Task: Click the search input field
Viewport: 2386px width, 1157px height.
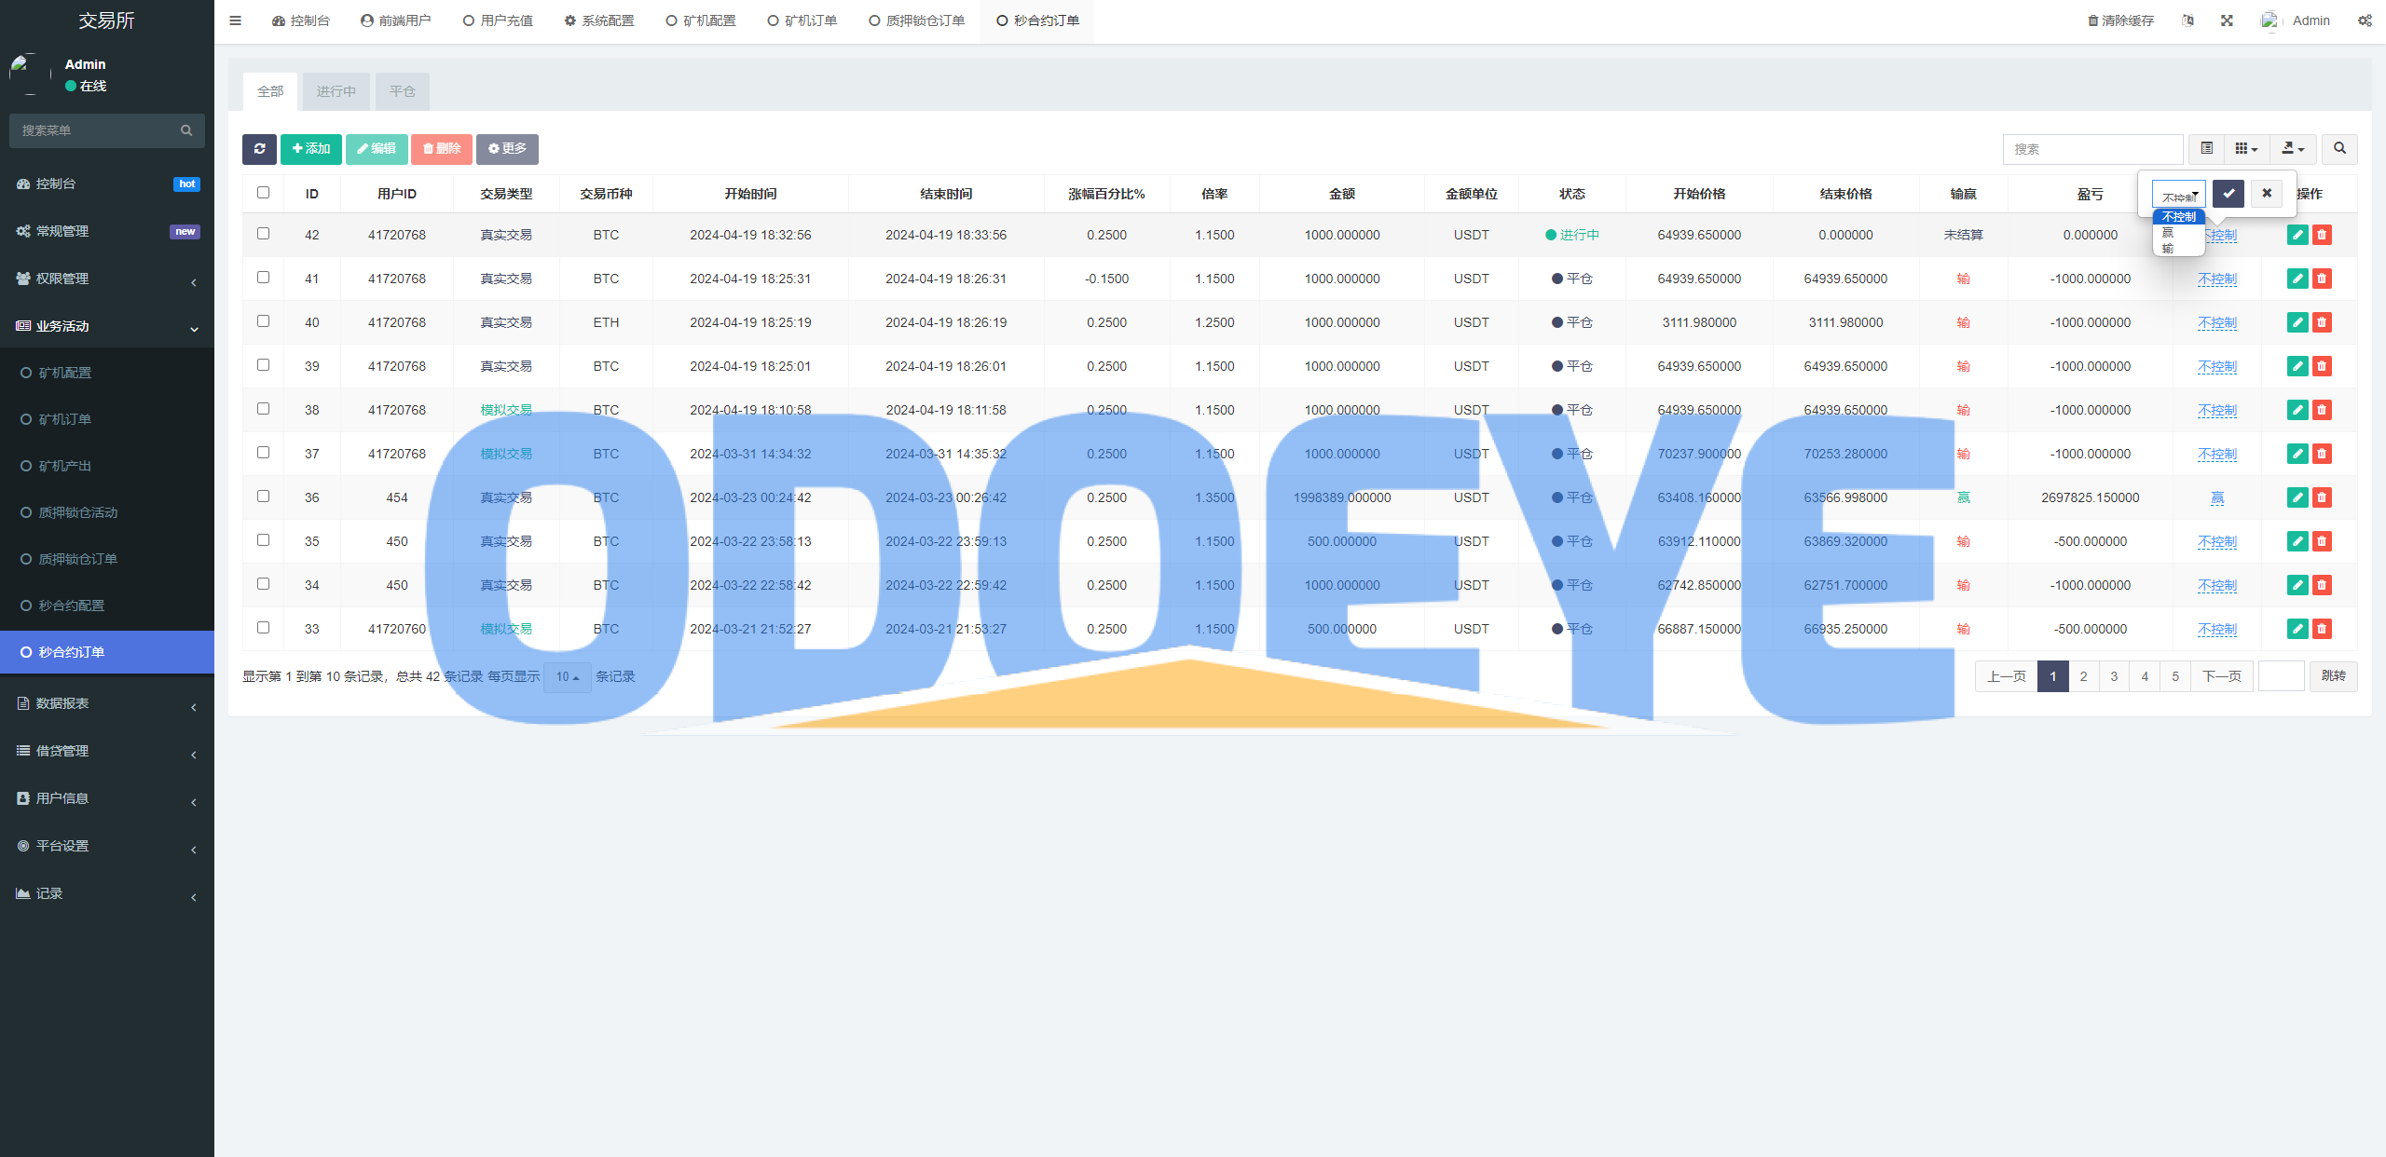Action: [x=2092, y=149]
